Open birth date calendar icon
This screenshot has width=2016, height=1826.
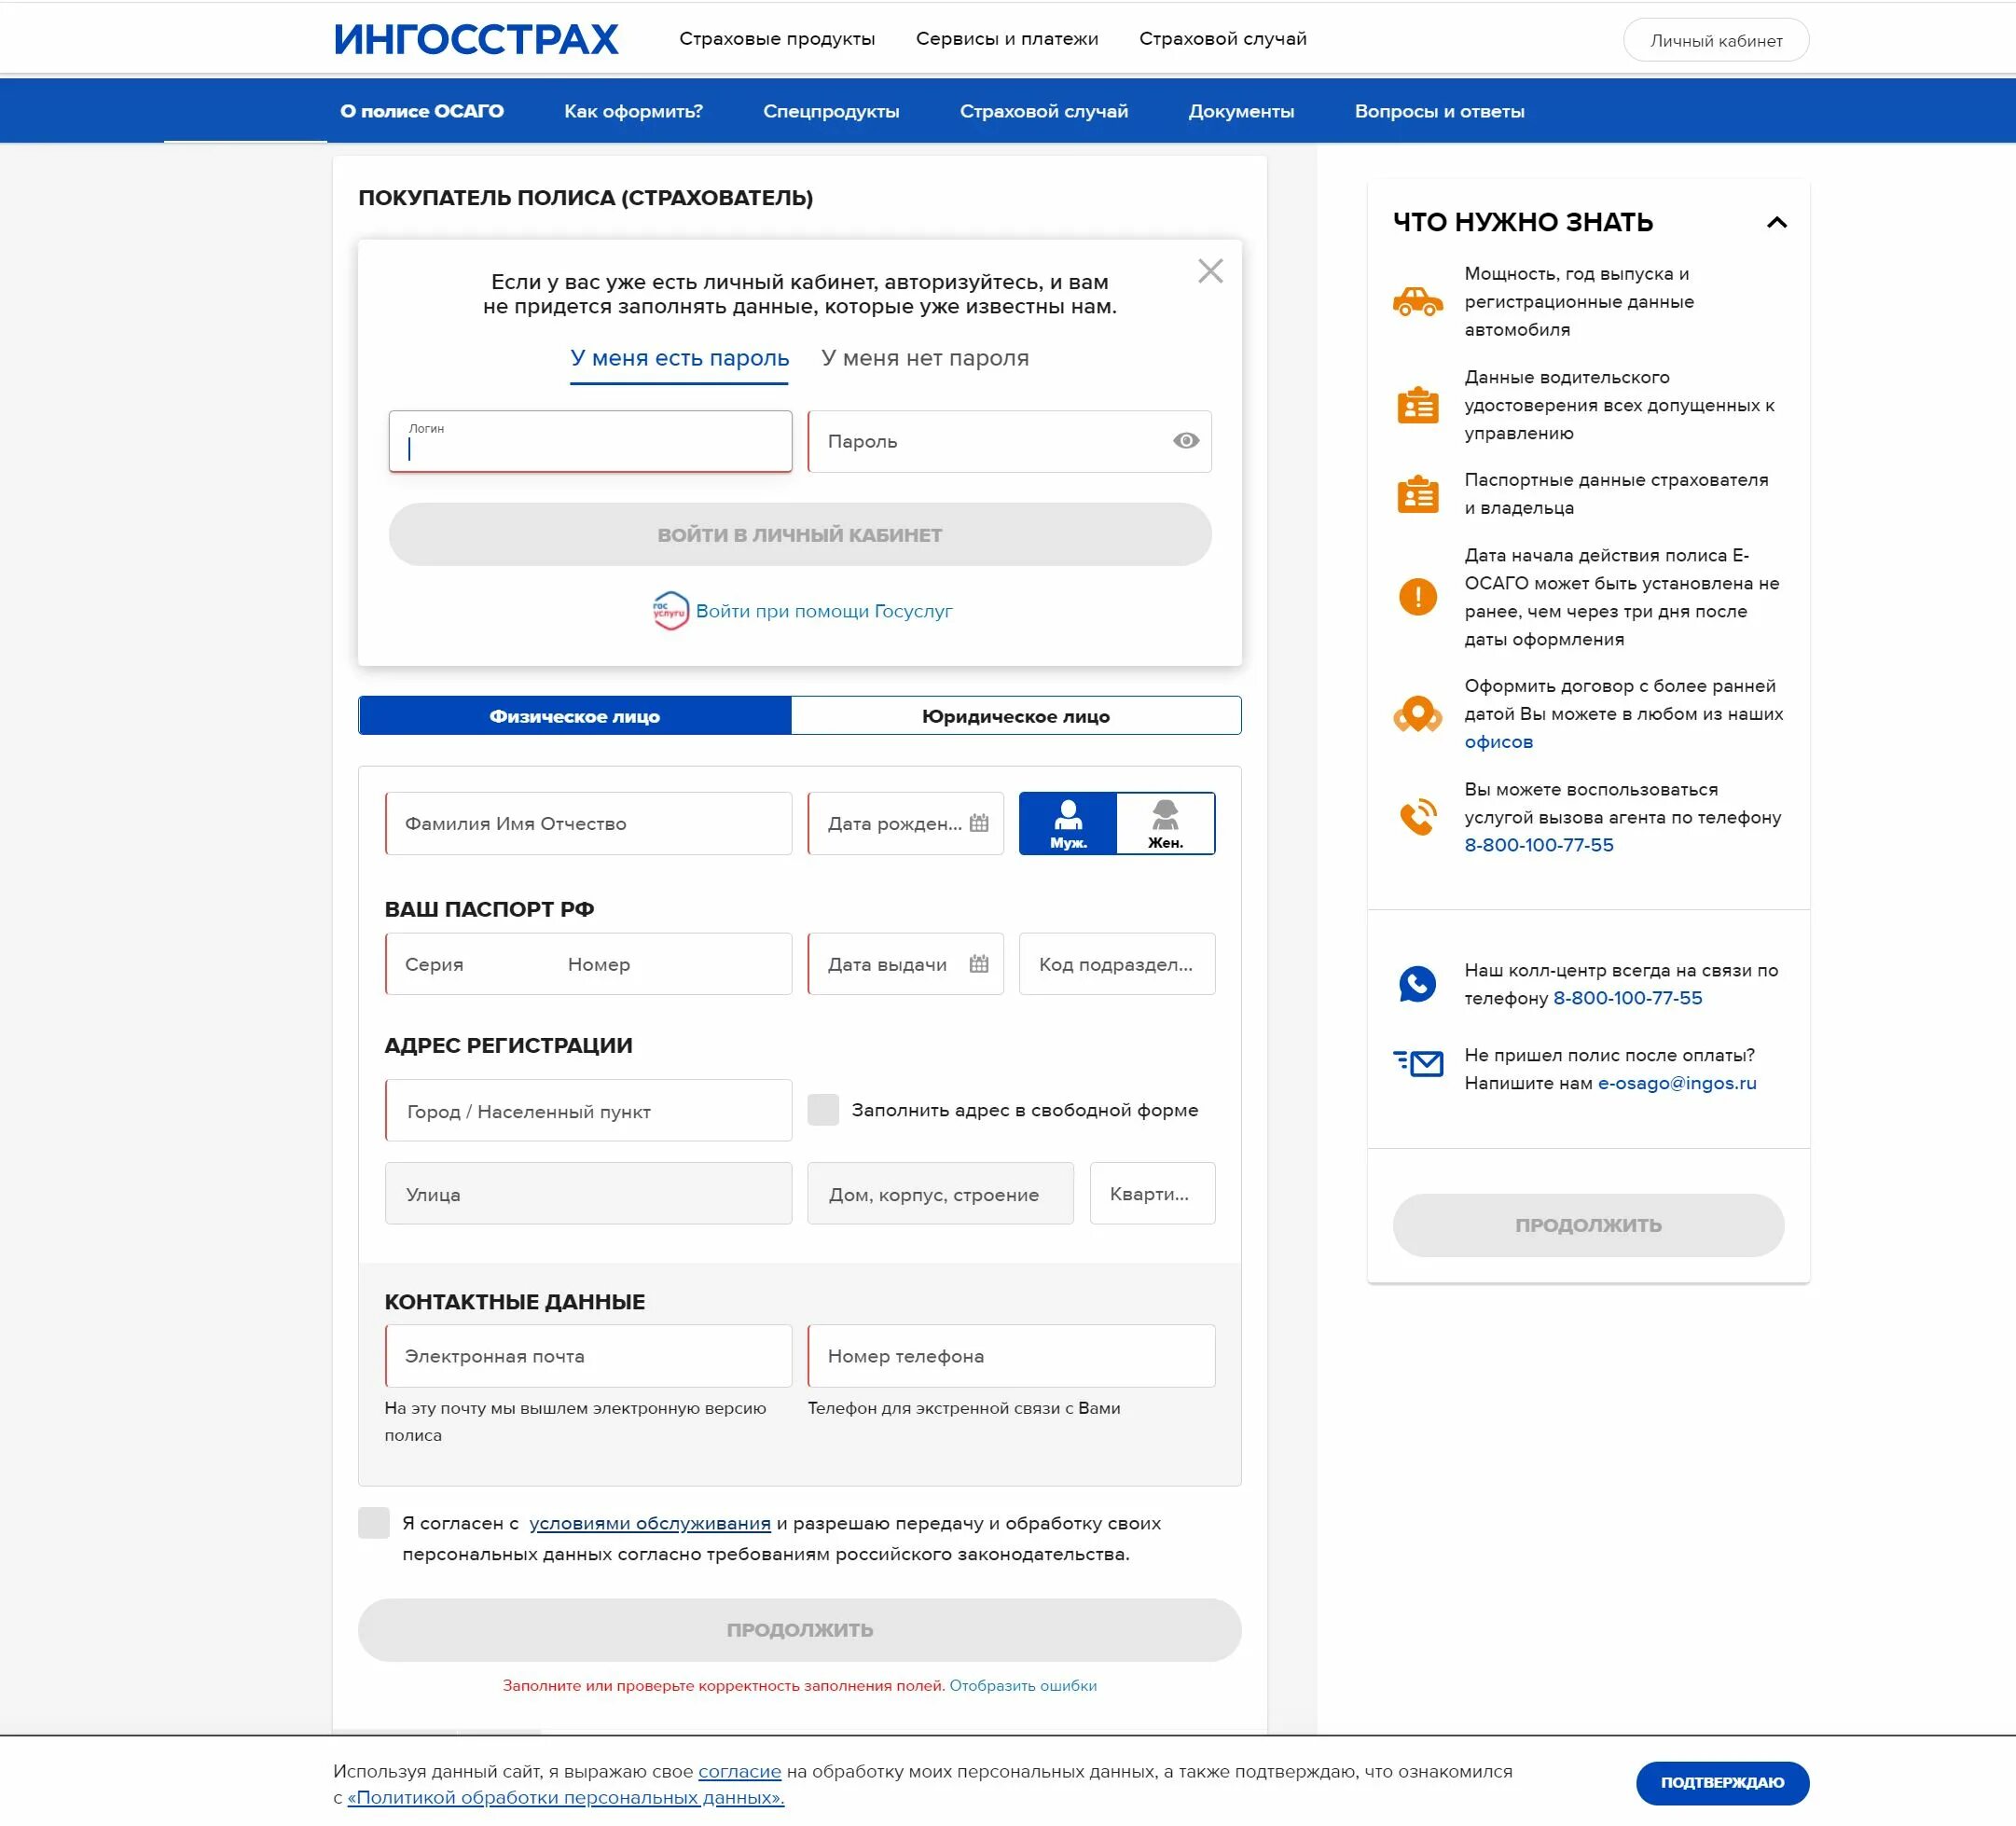pyautogui.click(x=979, y=822)
